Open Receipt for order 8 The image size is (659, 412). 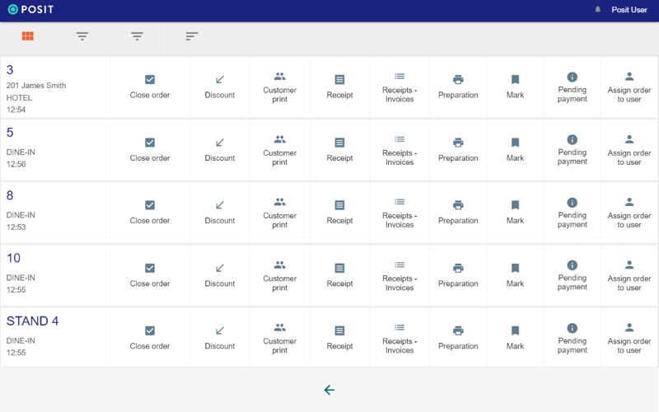coord(339,213)
